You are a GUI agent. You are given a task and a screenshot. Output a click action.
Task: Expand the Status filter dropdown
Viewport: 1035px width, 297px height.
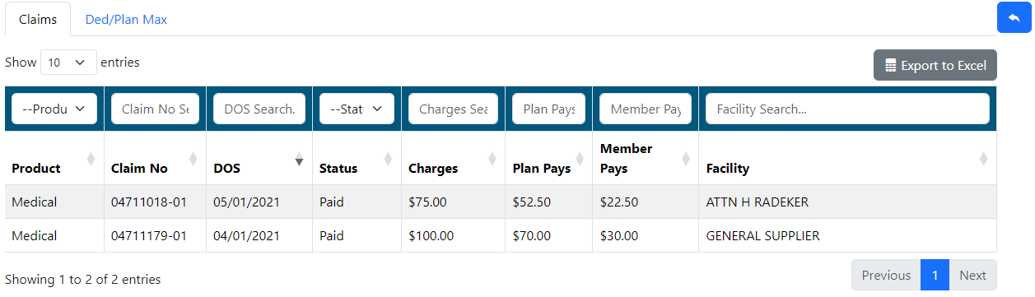[357, 109]
